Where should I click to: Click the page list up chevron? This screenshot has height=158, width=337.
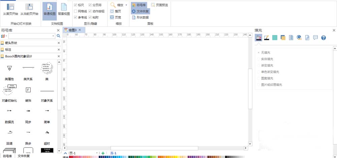(x=65, y=153)
